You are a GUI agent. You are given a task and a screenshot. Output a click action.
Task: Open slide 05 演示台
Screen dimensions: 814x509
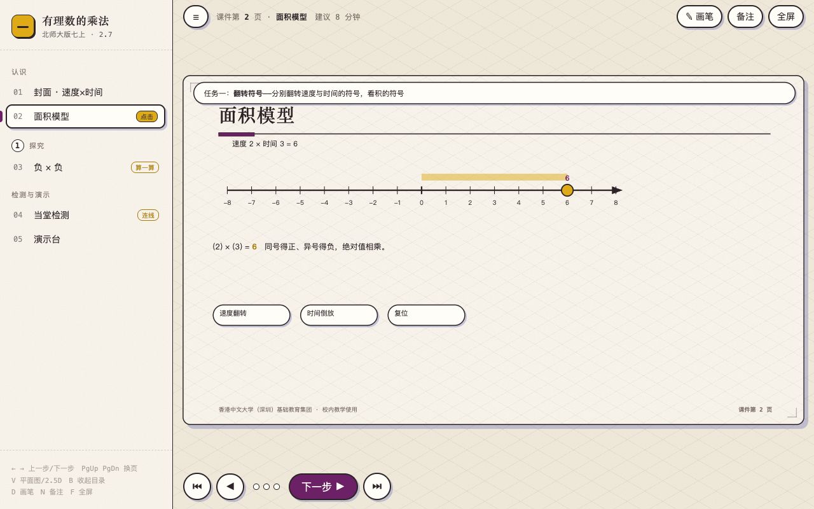point(85,239)
